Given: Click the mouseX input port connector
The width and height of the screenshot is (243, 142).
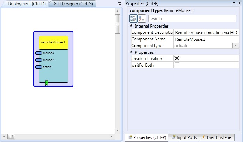Looking at the screenshot, I should point(39,53).
